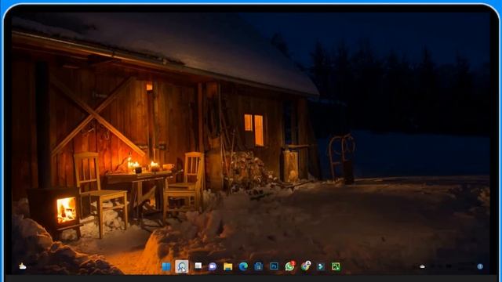The width and height of the screenshot is (502, 282).
Task: Open the teal arrow app icon
Action: point(321,266)
